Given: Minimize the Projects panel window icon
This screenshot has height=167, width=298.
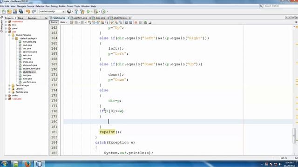Looking at the screenshot, I should 46,18.
